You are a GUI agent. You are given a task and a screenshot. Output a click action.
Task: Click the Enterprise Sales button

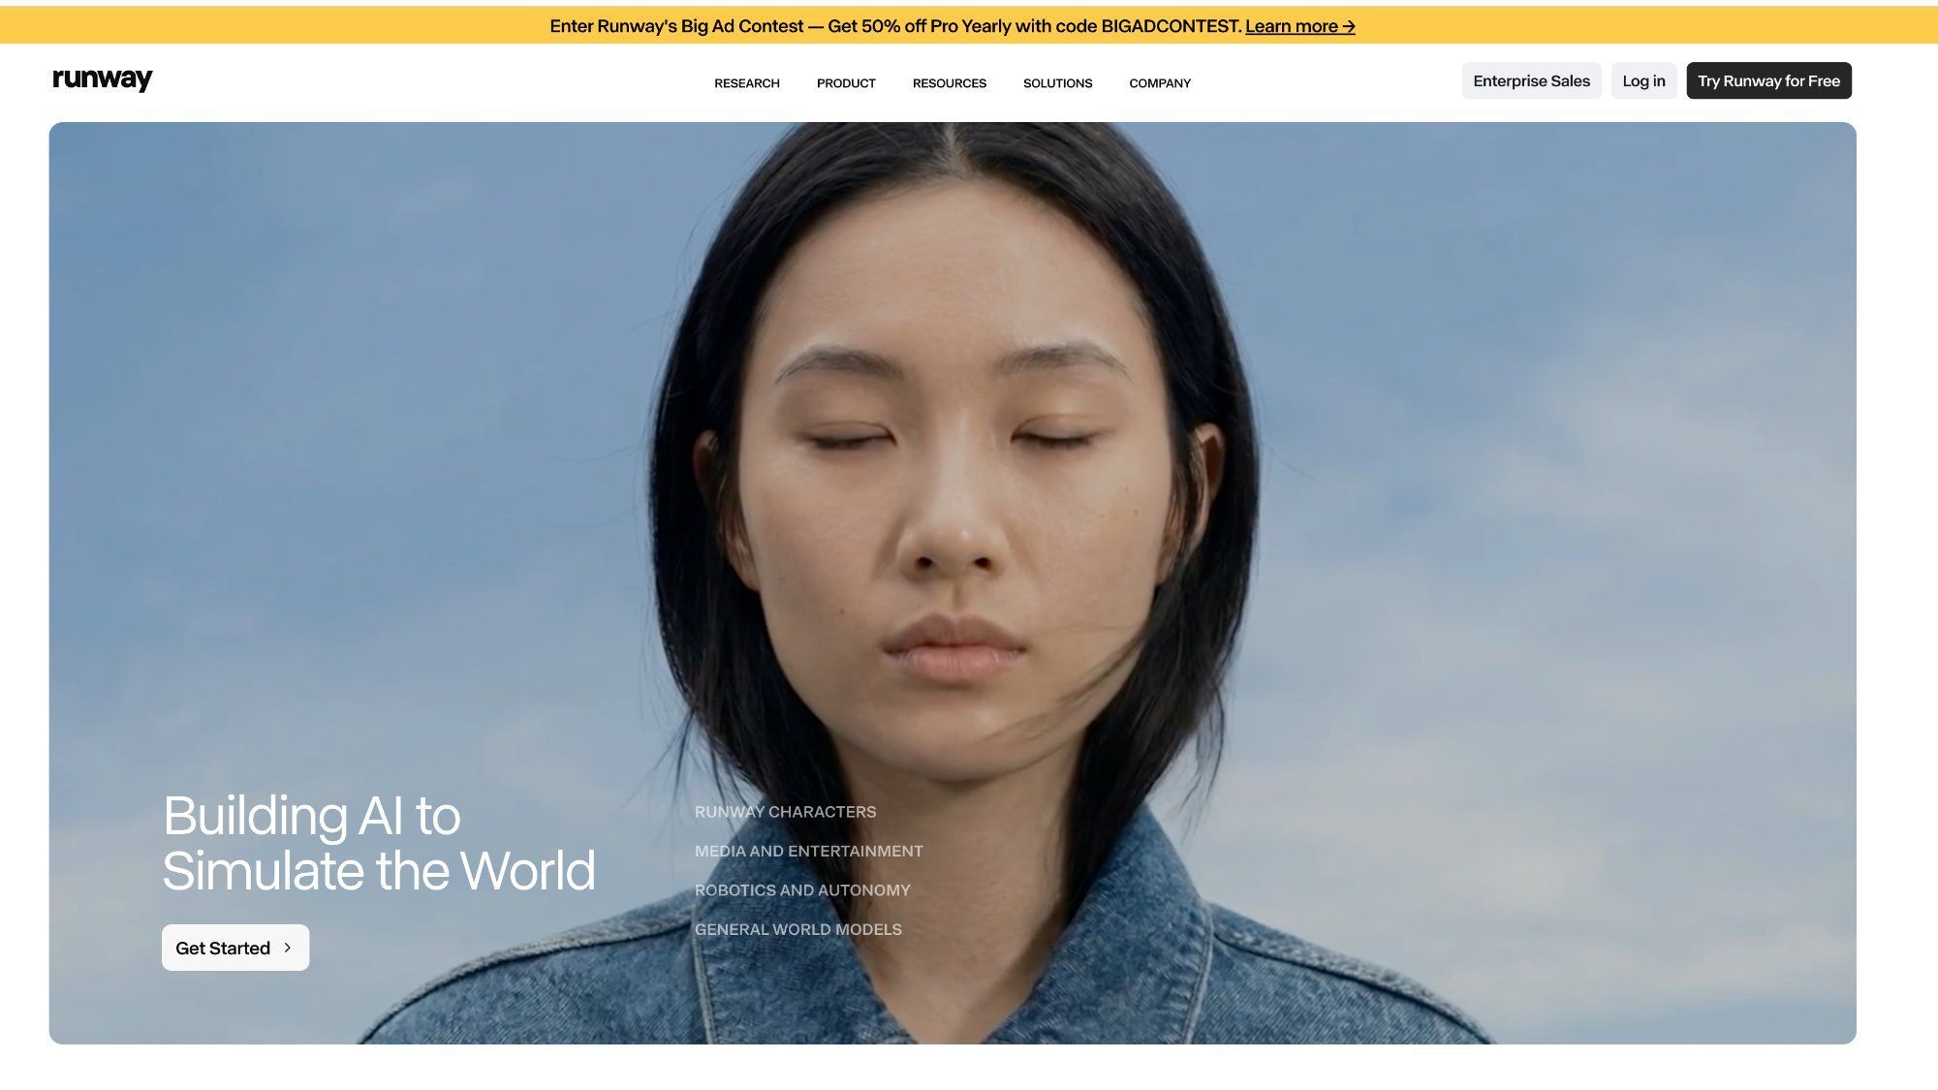1531,80
